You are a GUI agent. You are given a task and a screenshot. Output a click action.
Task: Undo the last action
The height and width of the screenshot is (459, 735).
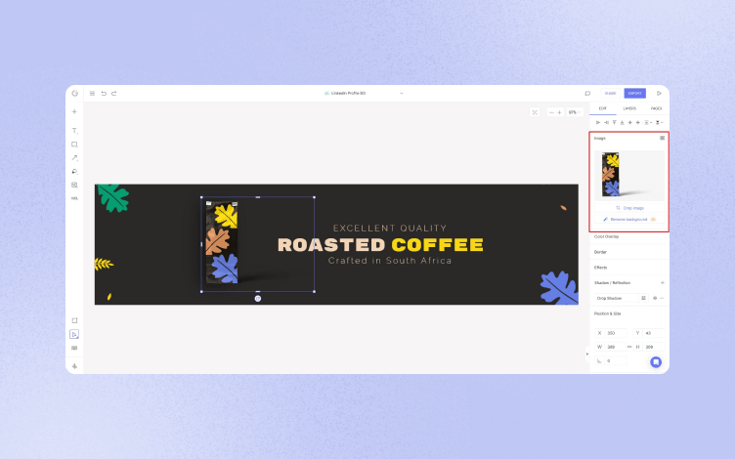pos(104,93)
